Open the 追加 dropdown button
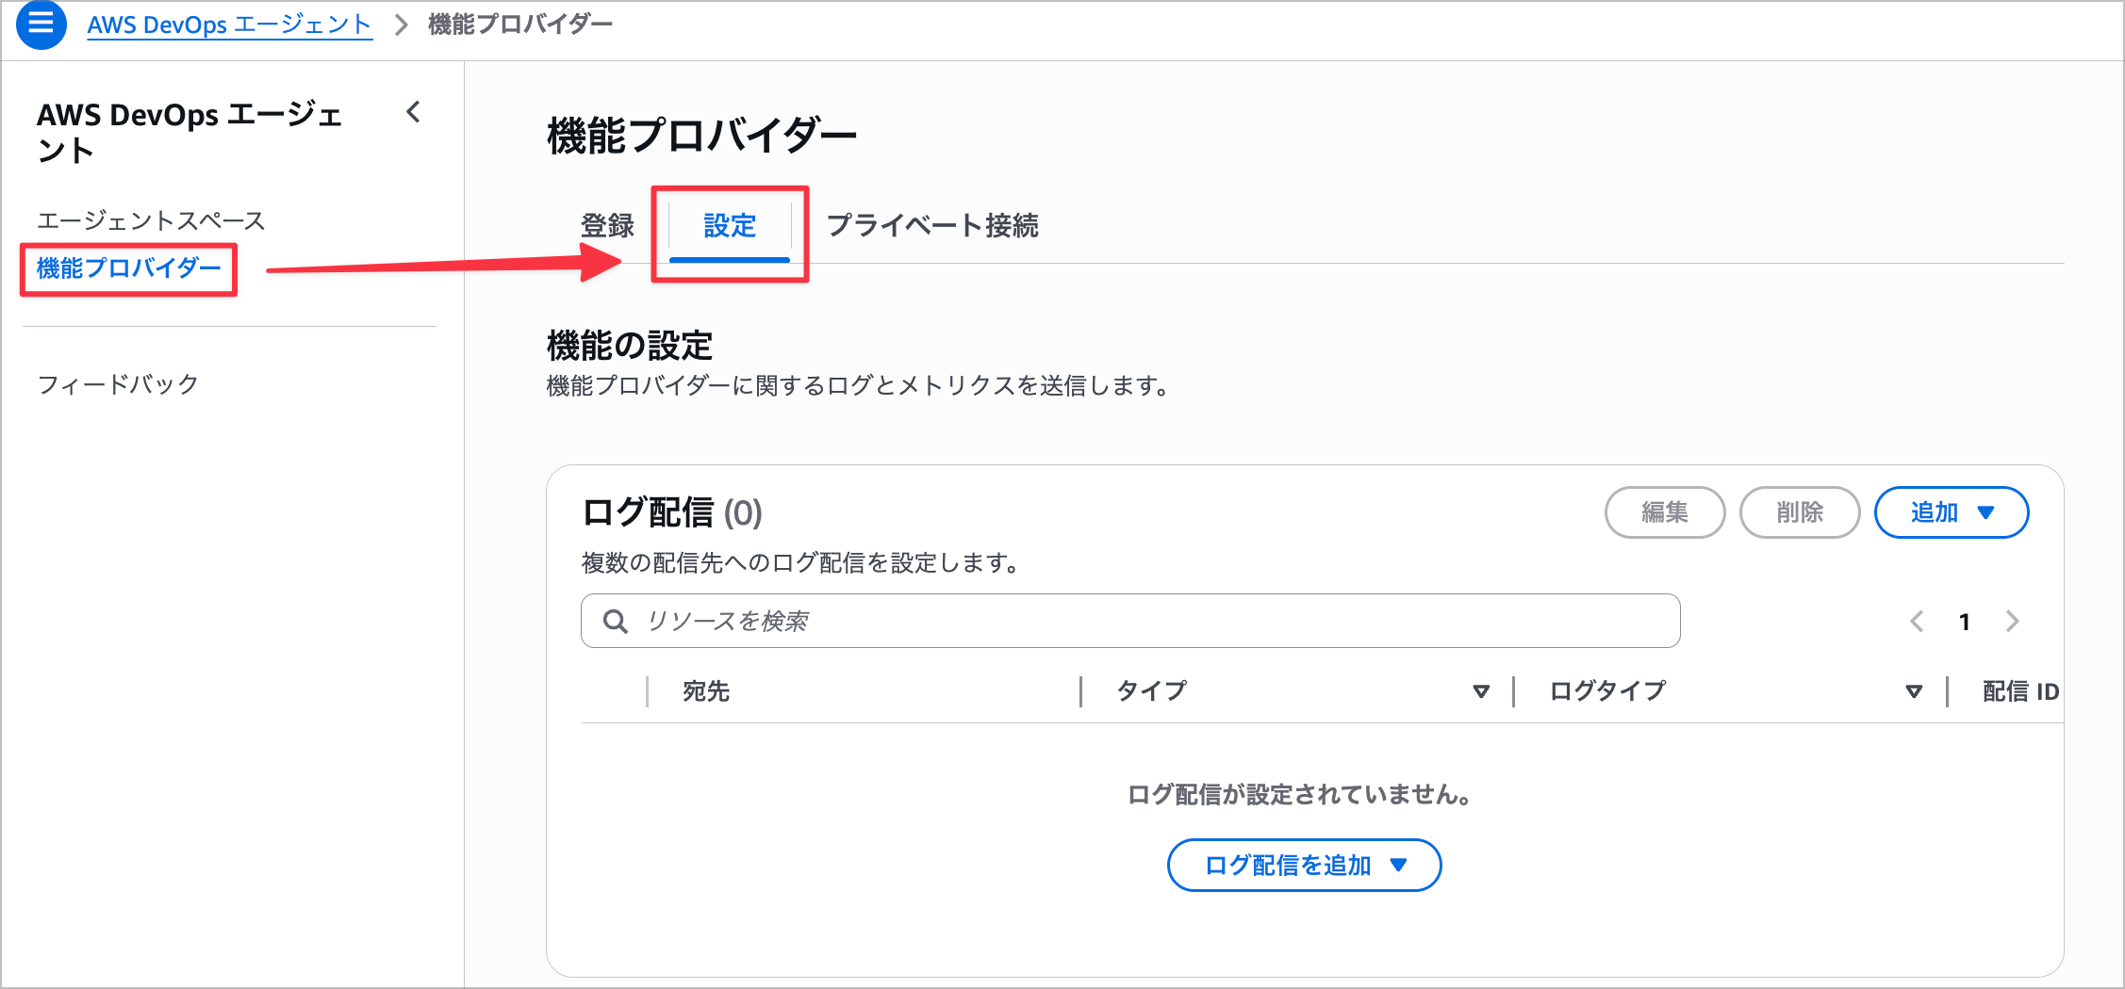Image resolution: width=2125 pixels, height=989 pixels. [1951, 512]
